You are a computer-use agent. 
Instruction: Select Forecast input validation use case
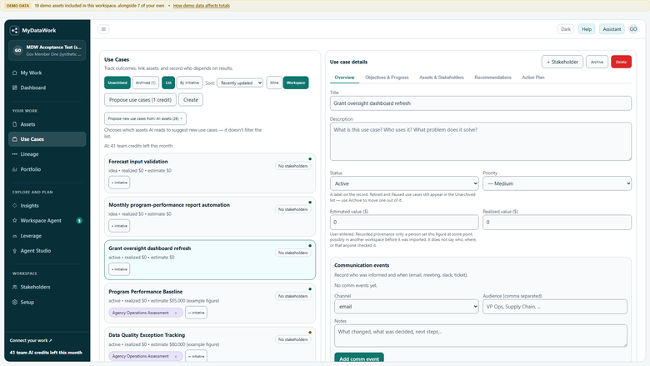coord(210,173)
